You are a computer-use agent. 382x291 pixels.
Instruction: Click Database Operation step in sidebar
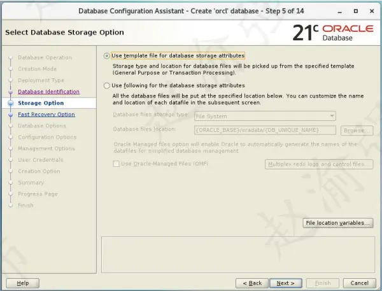[x=45, y=57]
